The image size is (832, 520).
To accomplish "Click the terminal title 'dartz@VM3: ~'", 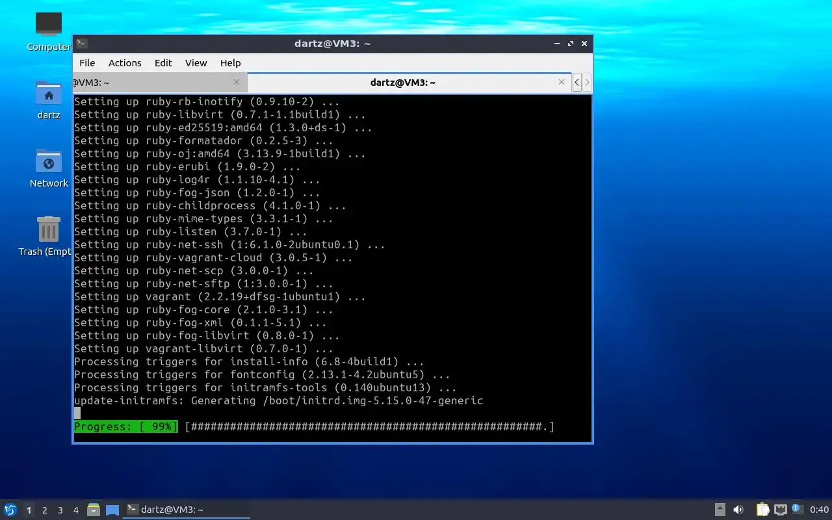I will (332, 44).
